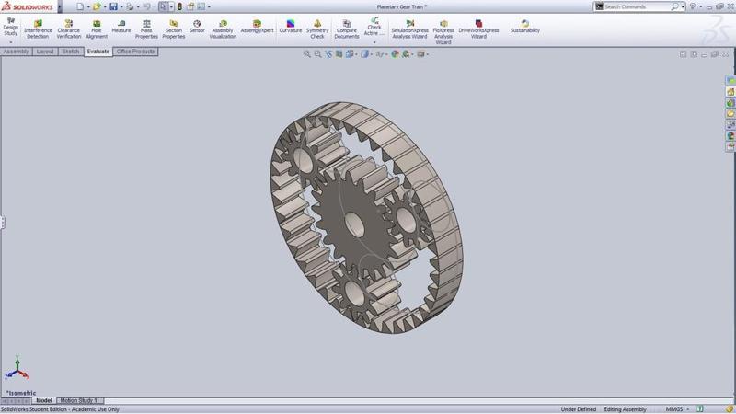Click the central sun gear

pyautogui.click(x=353, y=222)
